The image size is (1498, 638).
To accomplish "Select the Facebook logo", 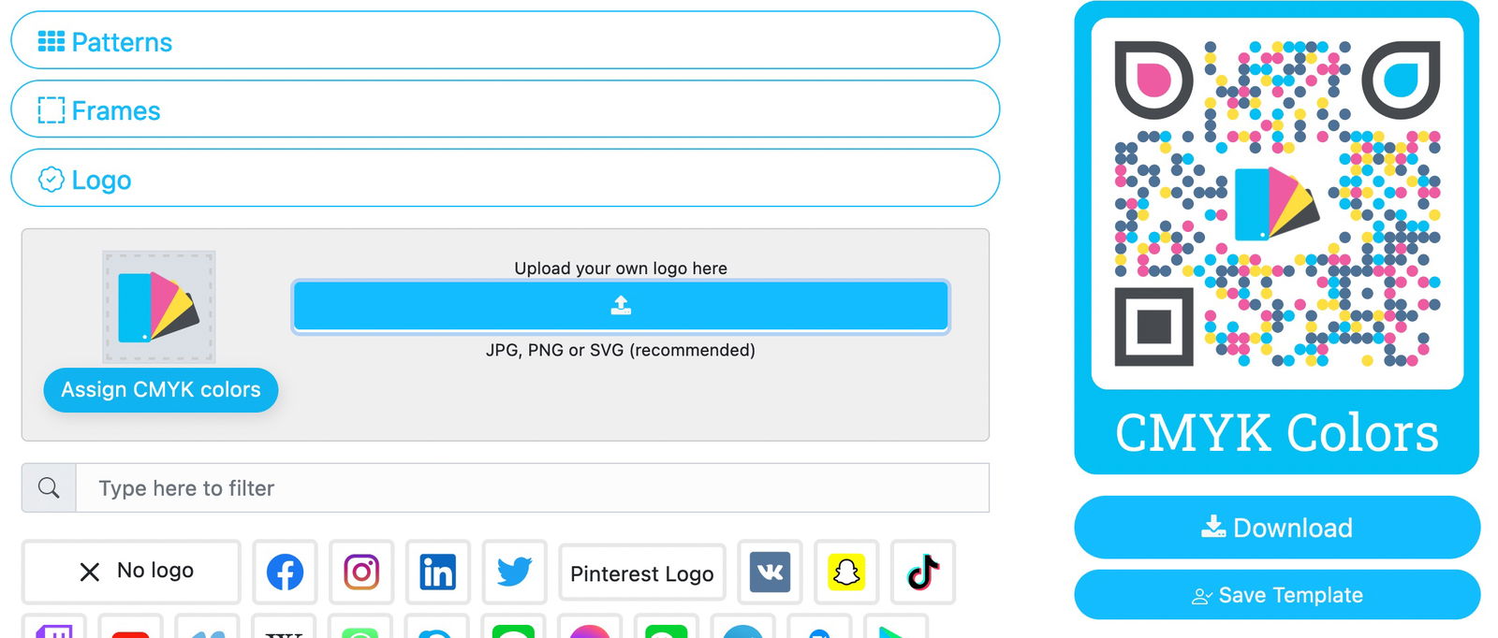I will click(285, 572).
